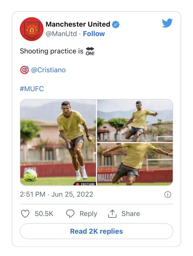Click the blue verified checkmark badge
Viewport: 193px width, 256px height.
[116, 24]
